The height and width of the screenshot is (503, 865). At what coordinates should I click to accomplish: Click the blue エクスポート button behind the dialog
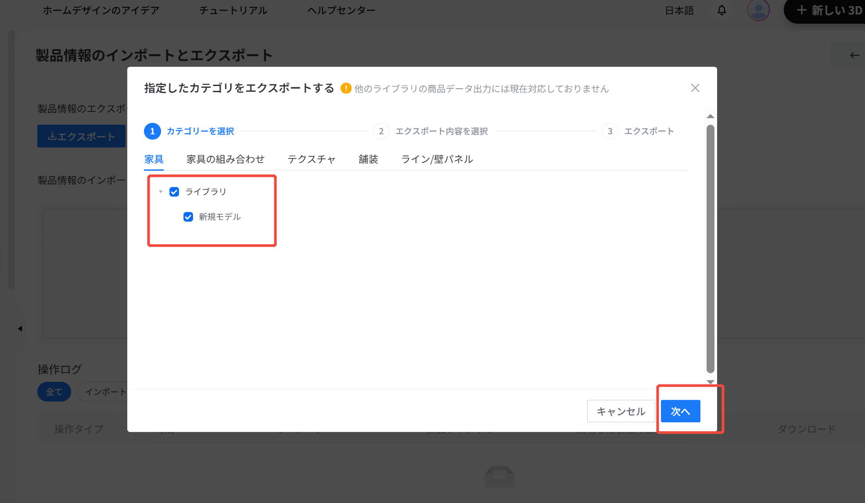pyautogui.click(x=82, y=136)
